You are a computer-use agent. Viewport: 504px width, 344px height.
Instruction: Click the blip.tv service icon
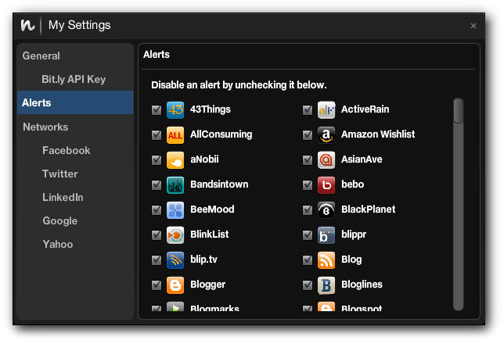coord(175,260)
